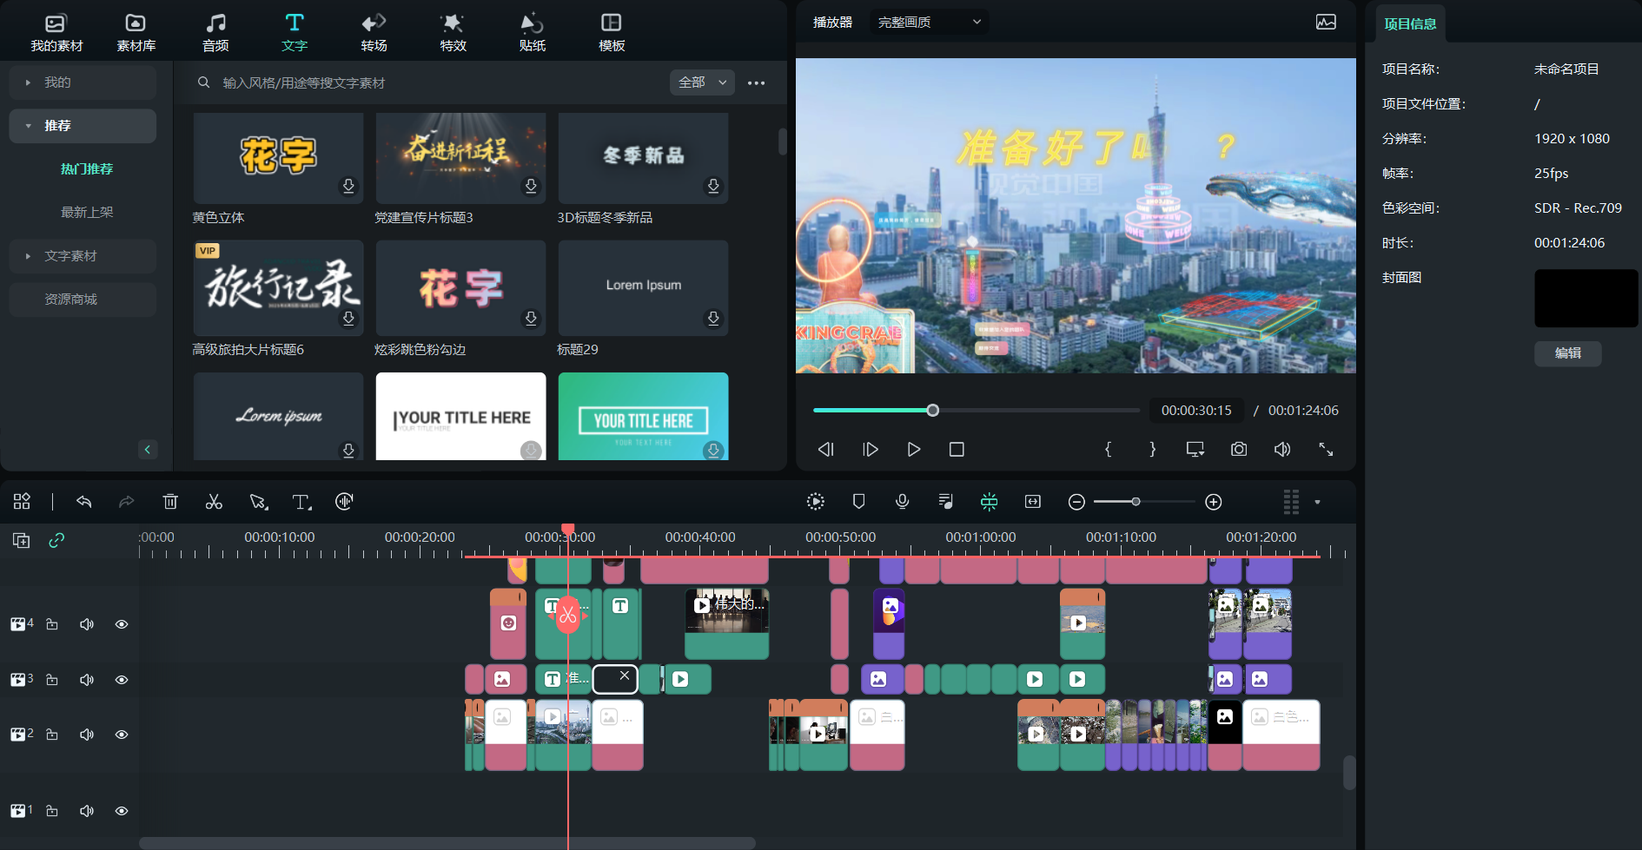Select the 炫彩跳色粉勾边 text thumbnail

coord(460,288)
